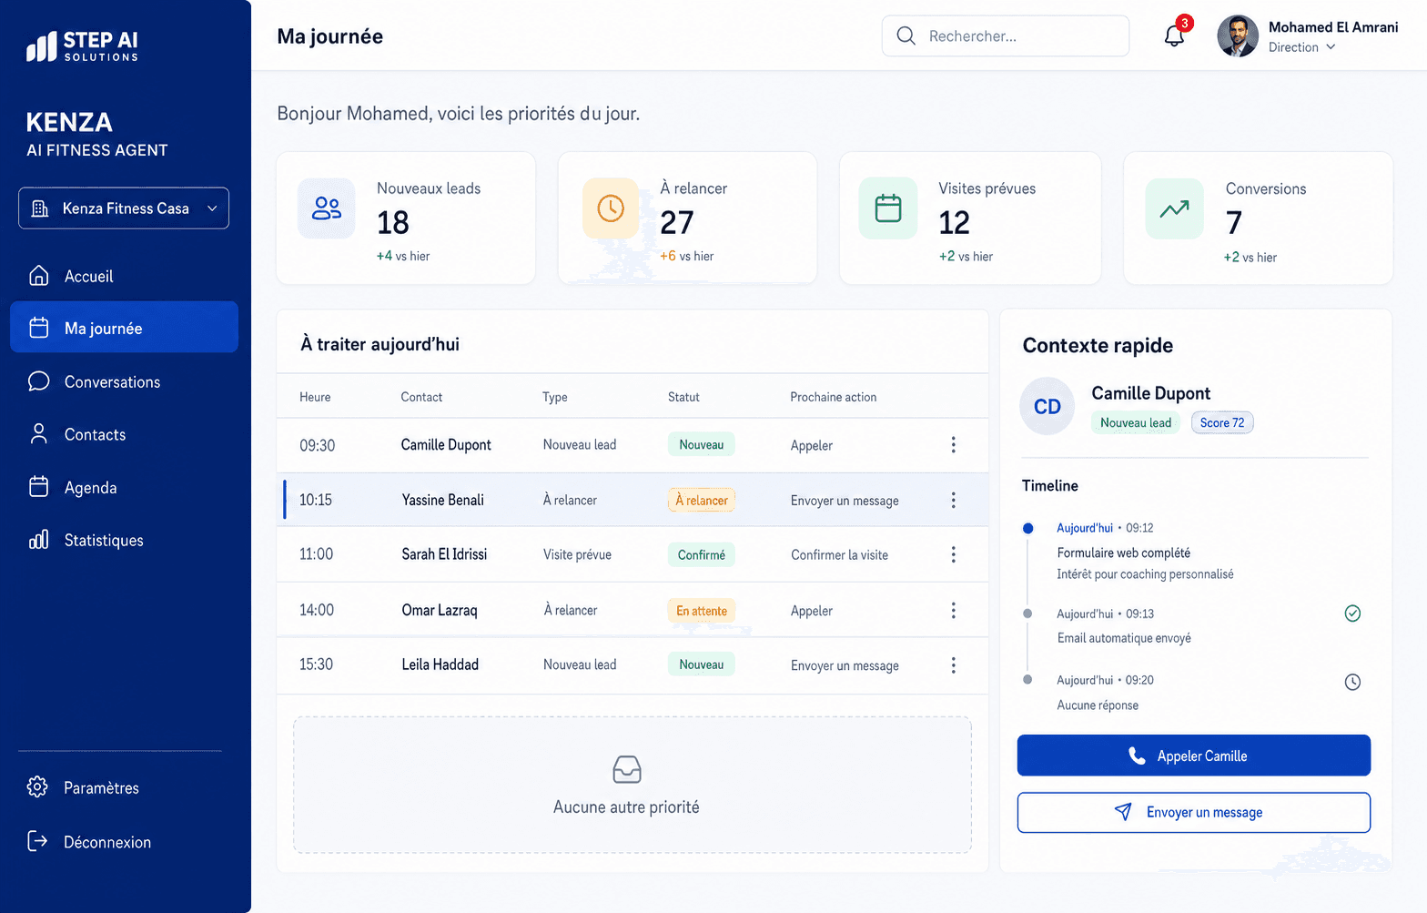Click contact name Camille Dupont in the table
Viewport: 1427px width, 913px height.
[446, 444]
